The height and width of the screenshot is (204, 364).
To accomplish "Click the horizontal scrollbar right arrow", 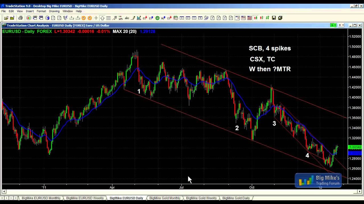I will [x=359, y=192].
